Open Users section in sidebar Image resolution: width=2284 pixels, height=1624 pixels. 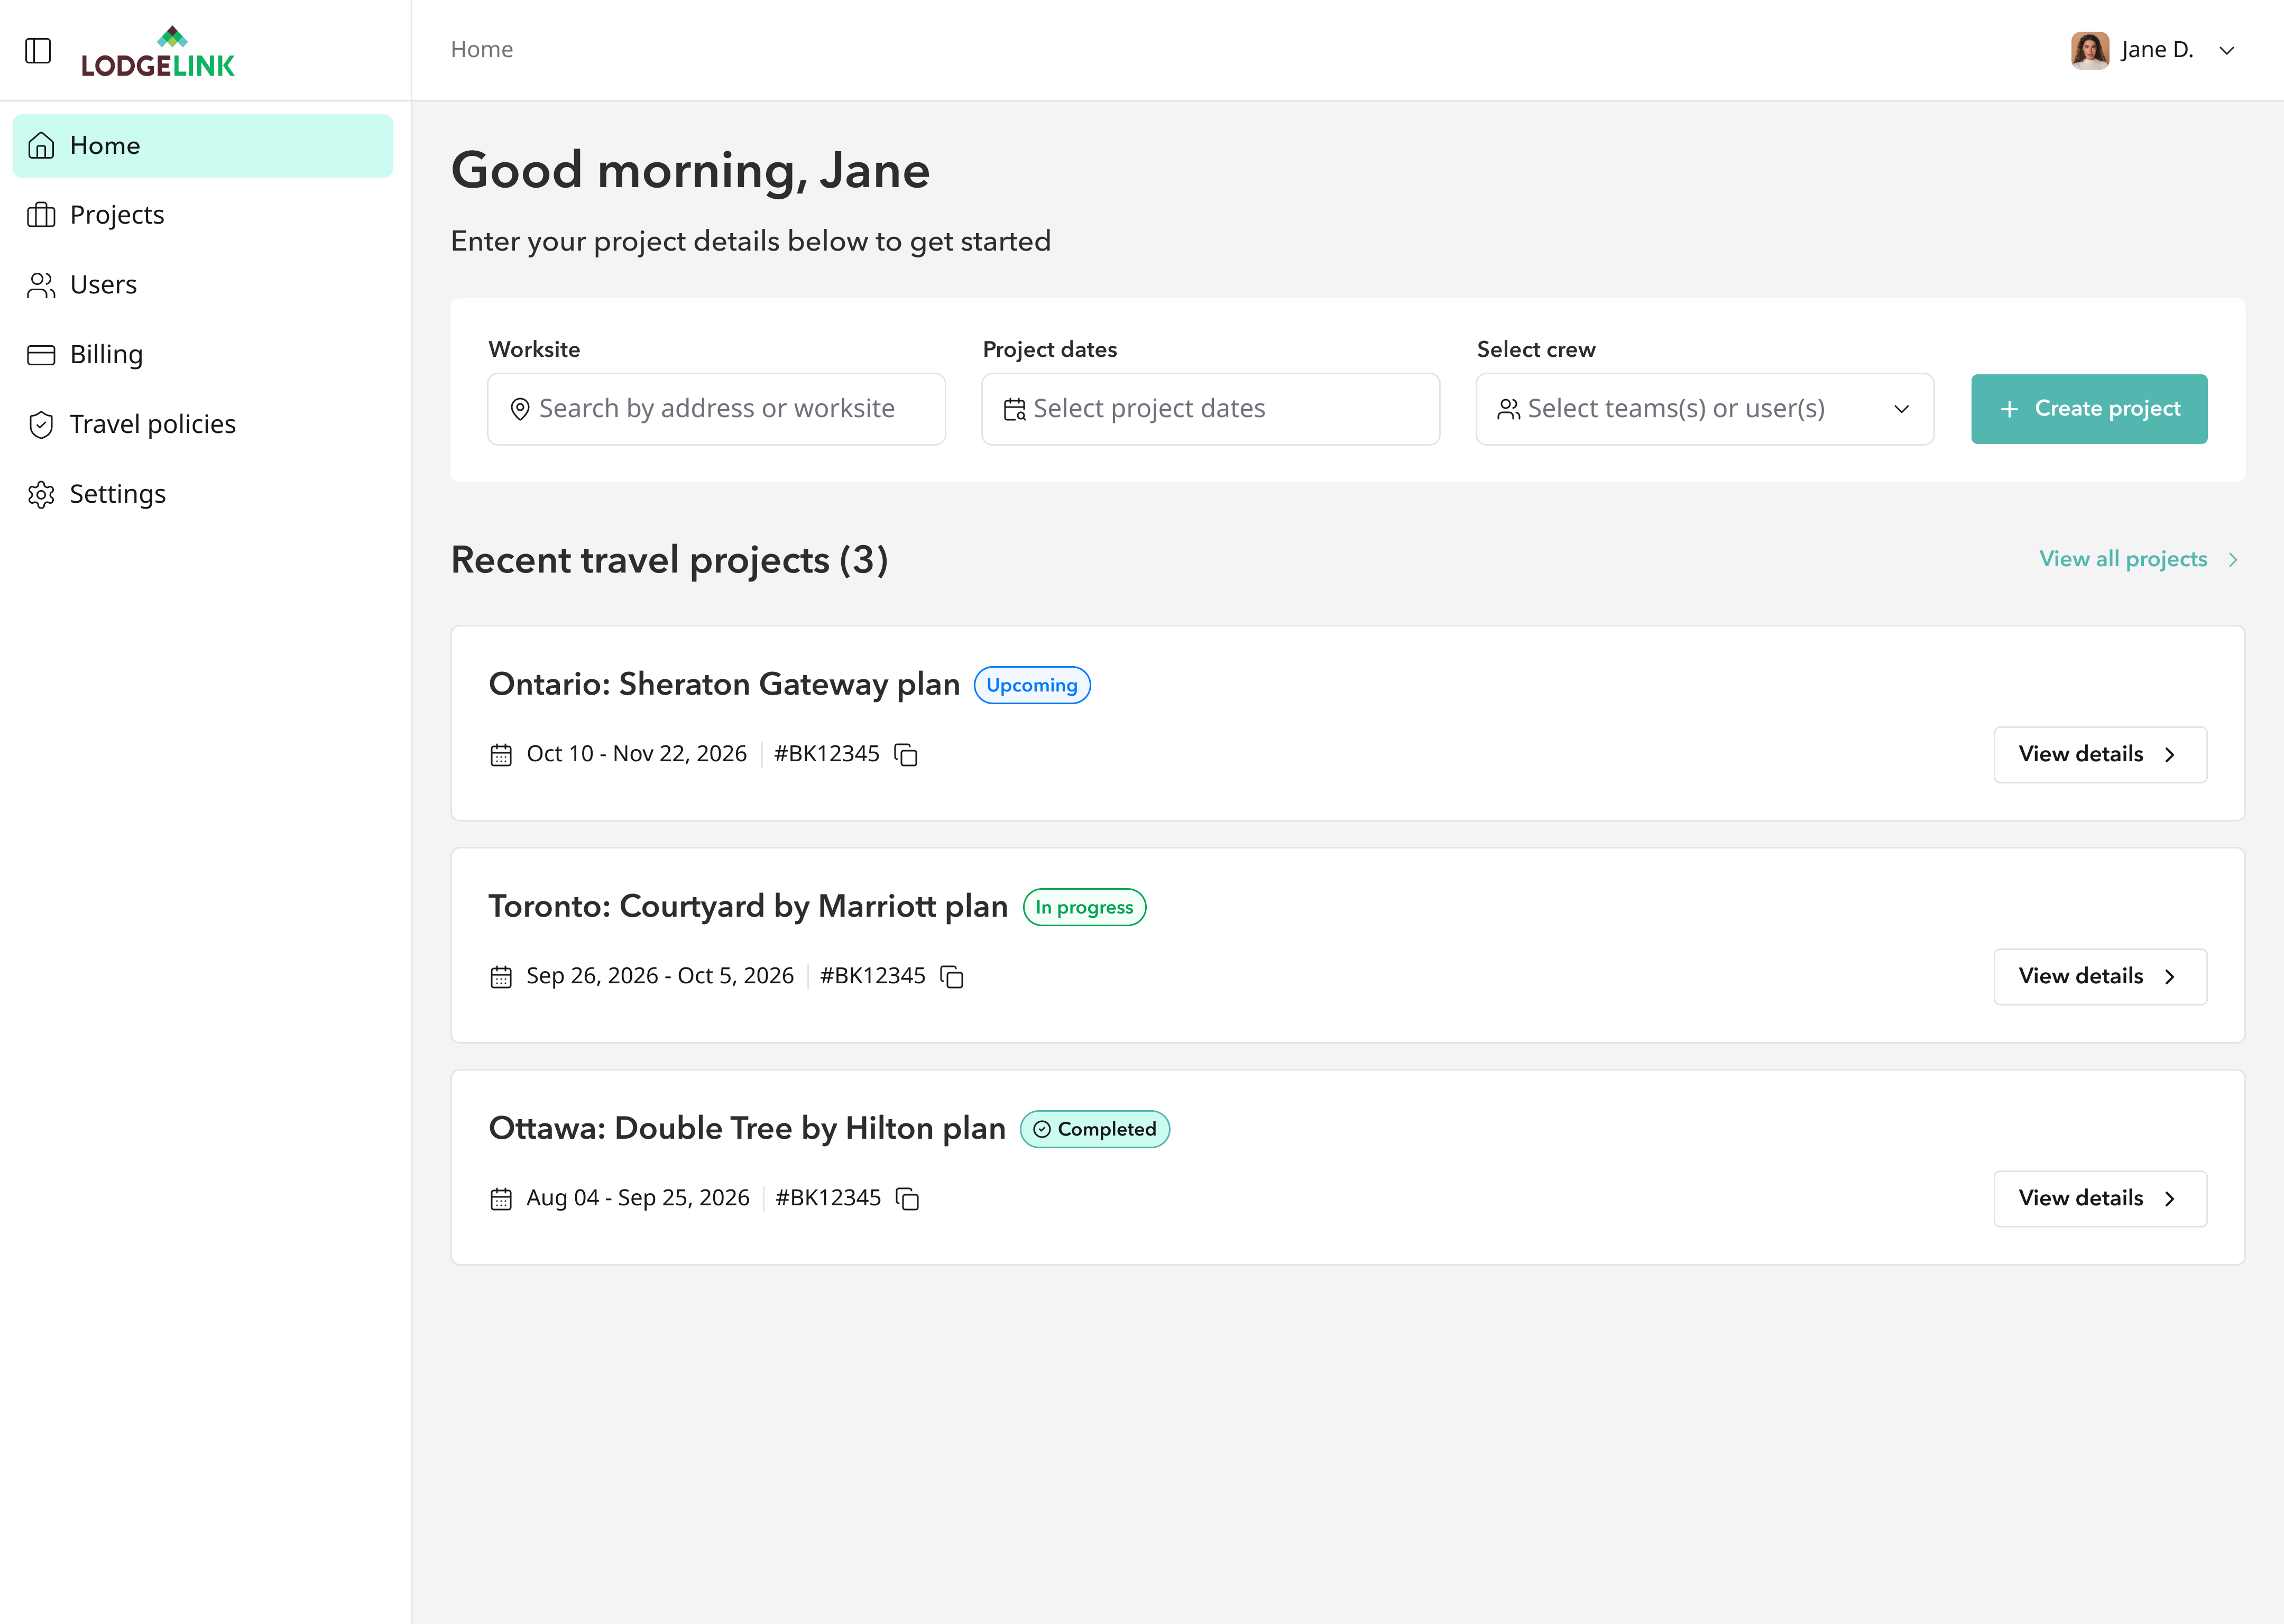point(203,285)
